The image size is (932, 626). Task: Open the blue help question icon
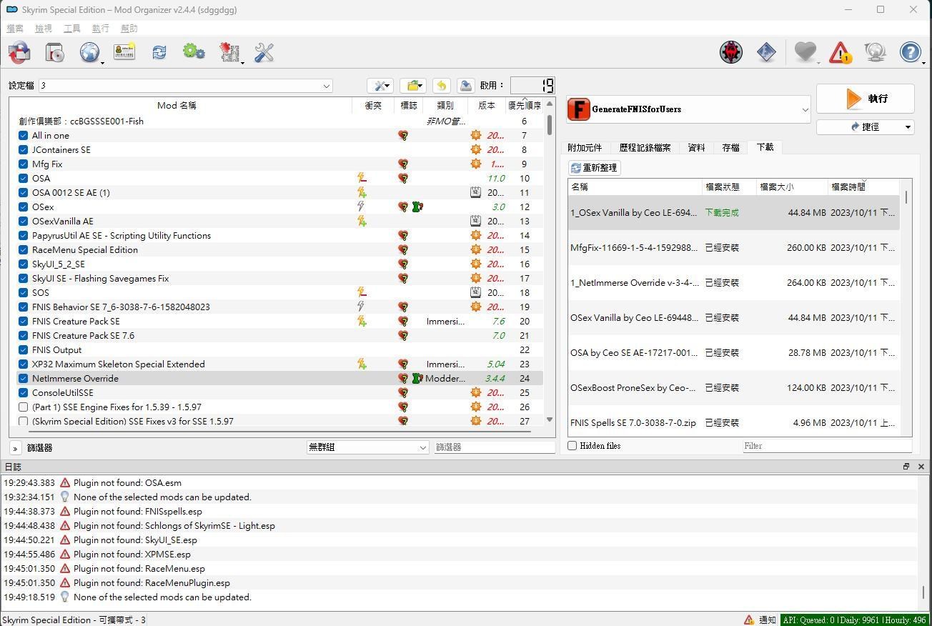click(910, 52)
